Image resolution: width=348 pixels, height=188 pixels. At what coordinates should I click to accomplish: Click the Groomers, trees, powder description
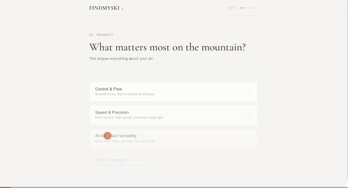[125, 141]
